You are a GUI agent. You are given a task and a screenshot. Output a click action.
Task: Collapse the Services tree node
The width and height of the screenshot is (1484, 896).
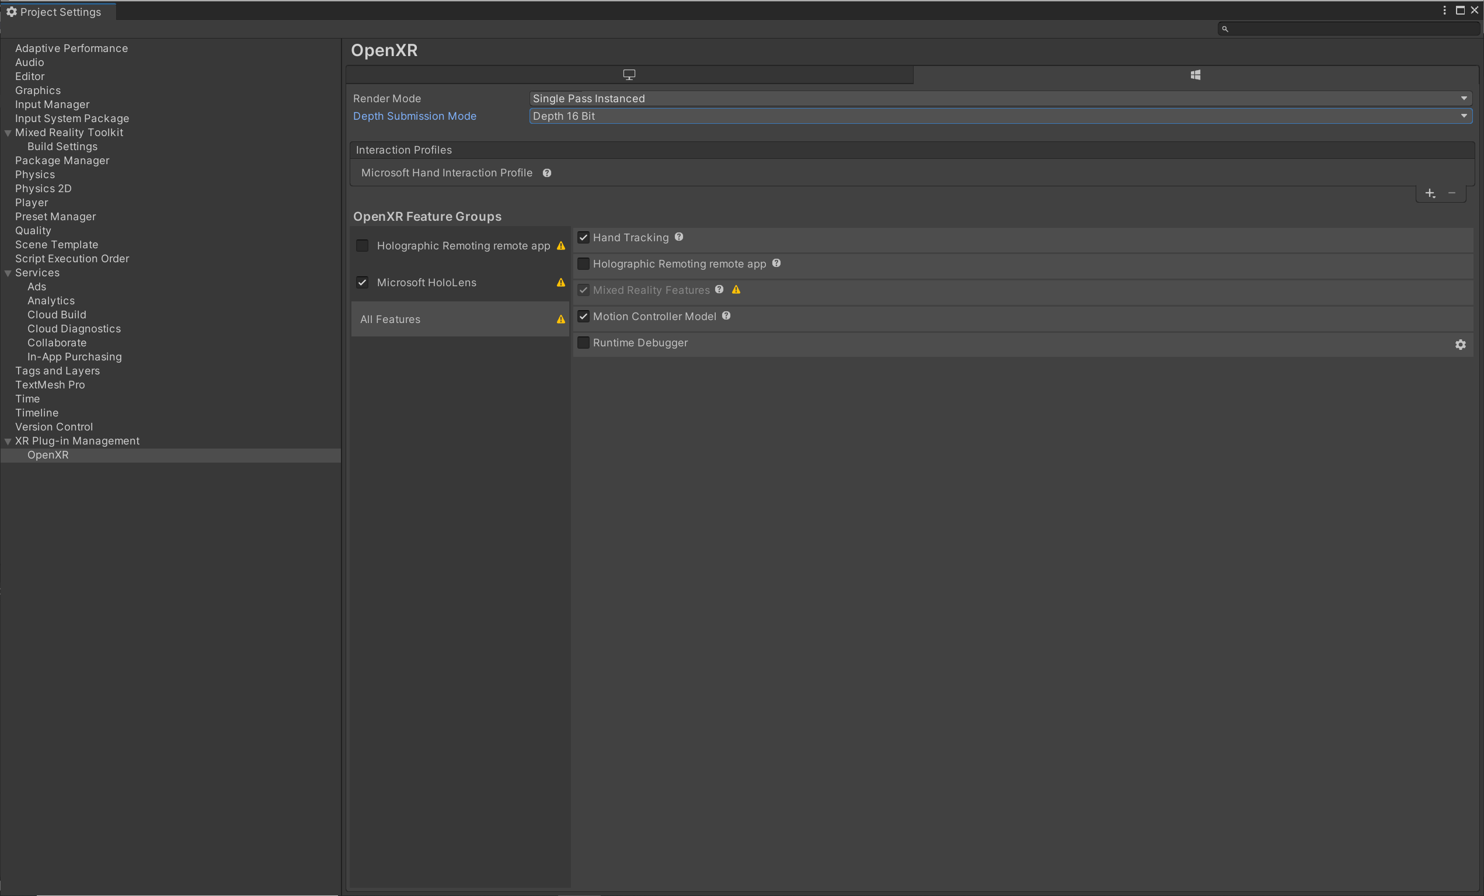click(x=8, y=273)
